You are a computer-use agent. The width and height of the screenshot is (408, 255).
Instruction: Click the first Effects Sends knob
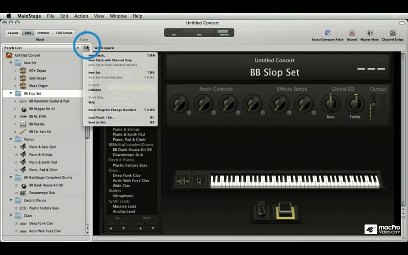point(278,104)
